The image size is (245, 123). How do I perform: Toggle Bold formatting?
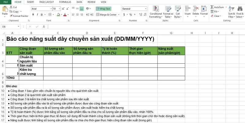[x=33, y=15]
